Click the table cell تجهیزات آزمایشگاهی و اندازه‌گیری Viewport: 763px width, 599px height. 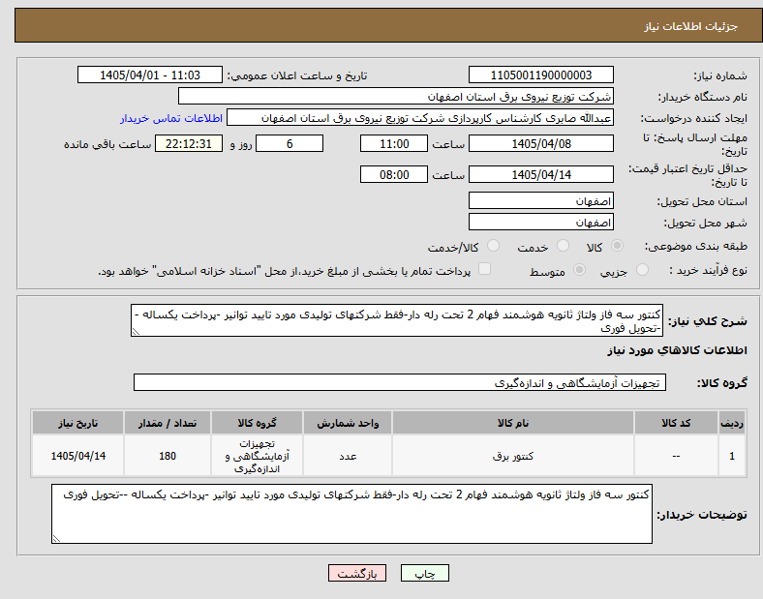(257, 456)
